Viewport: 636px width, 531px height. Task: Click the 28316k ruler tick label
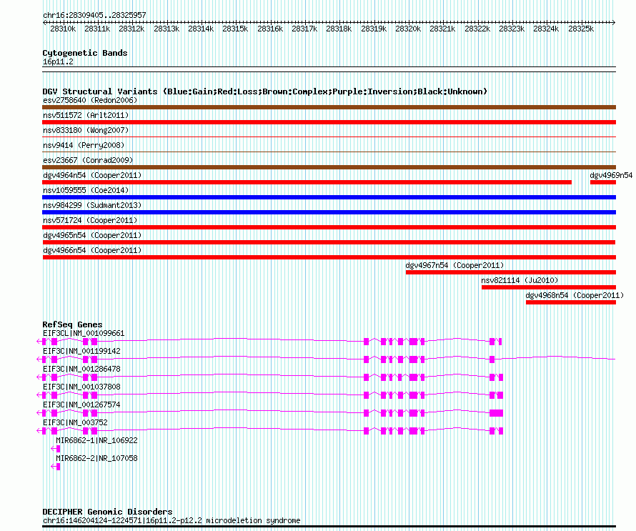pos(270,29)
